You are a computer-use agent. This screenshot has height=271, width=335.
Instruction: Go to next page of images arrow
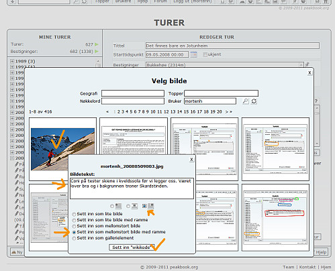[x=226, y=111]
